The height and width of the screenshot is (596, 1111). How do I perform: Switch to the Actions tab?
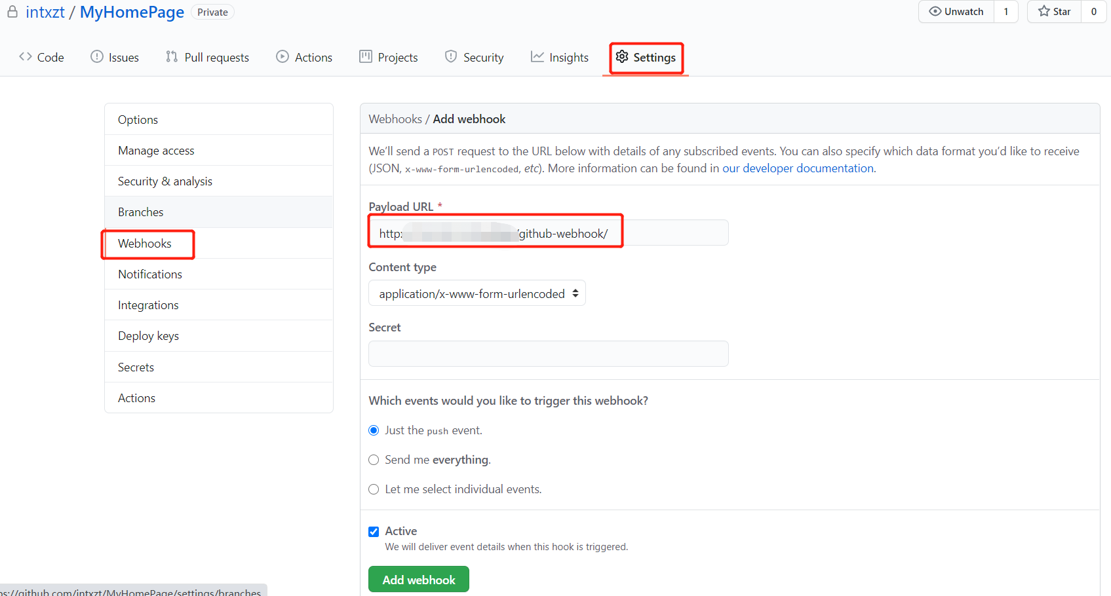(304, 58)
